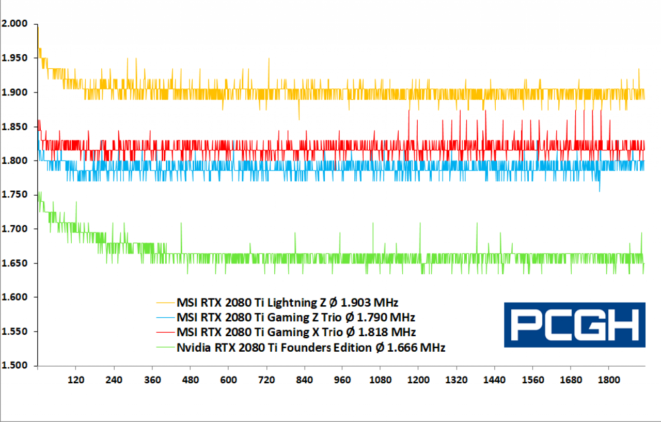Click the 960 x-axis label
Screen dimensions: 661x422
(342, 380)
